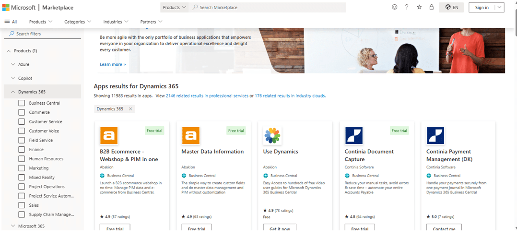
Task: Click the Continia Document Capture logo
Action: (354, 136)
